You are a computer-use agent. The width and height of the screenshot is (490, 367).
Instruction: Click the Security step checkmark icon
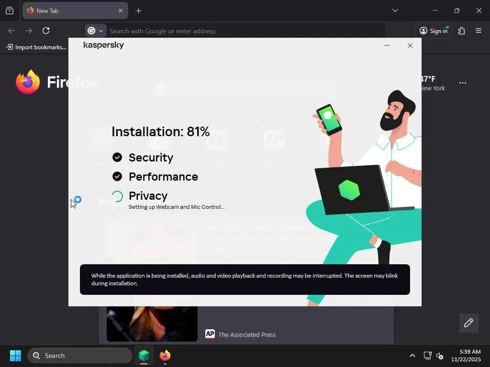[x=117, y=157]
